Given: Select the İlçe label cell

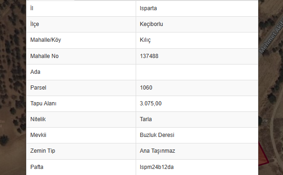Looking at the screenshot, I should coord(81,24).
